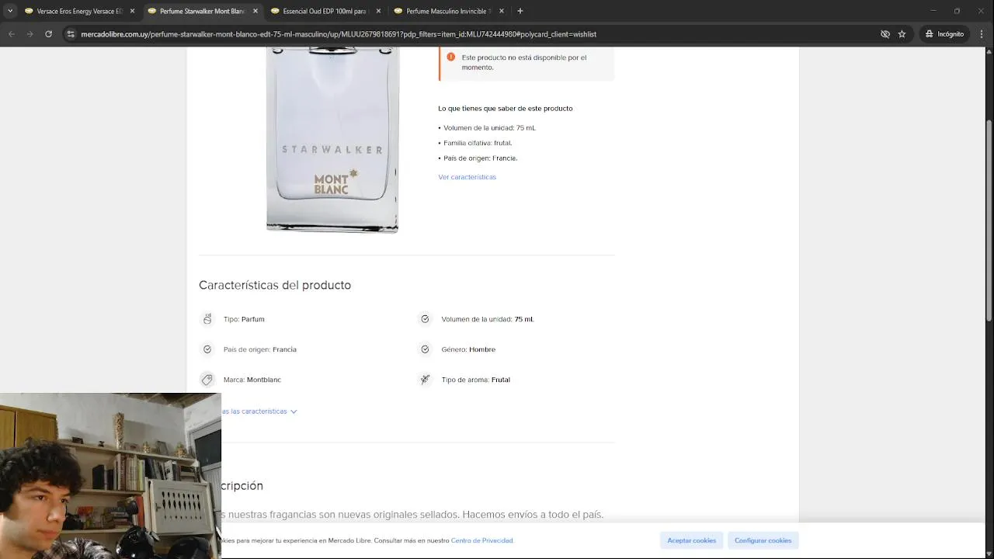Open the Chrome three-dot menu
The height and width of the screenshot is (559, 994).
(980, 34)
